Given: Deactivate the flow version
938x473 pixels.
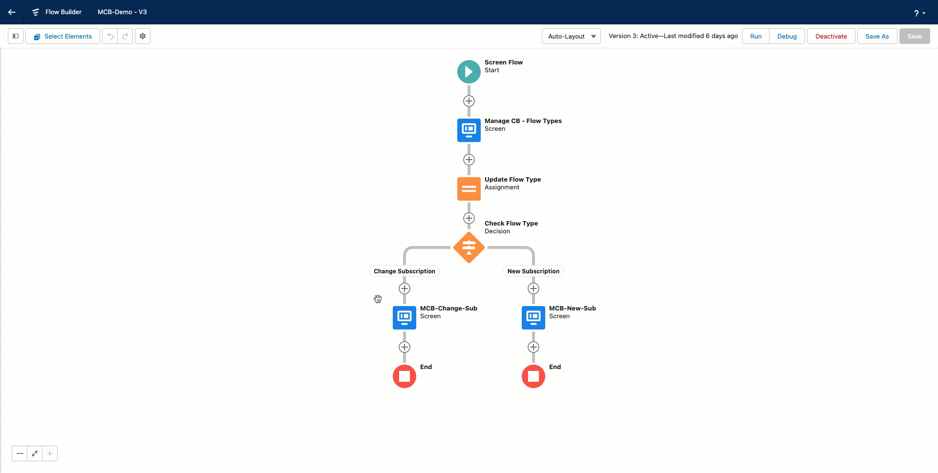Looking at the screenshot, I should [831, 36].
